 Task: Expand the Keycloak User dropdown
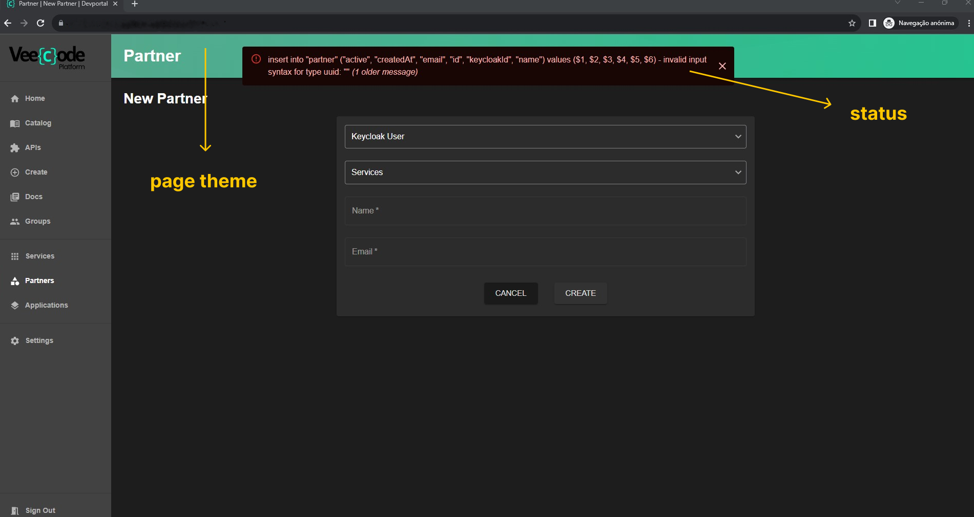[x=545, y=137]
